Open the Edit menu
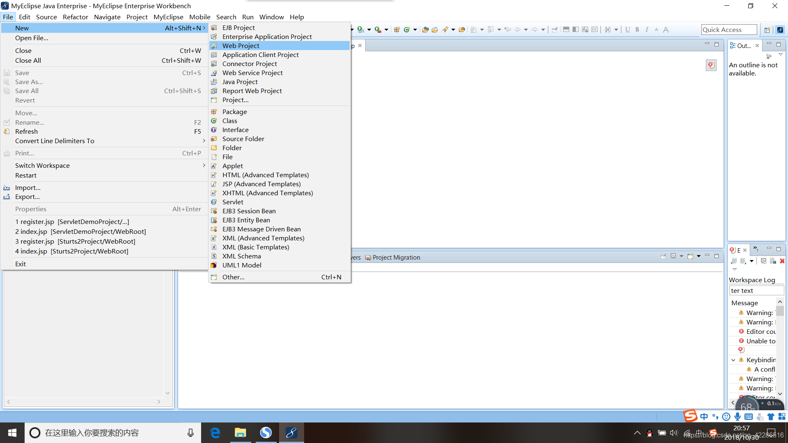788x443 pixels. 24,17
